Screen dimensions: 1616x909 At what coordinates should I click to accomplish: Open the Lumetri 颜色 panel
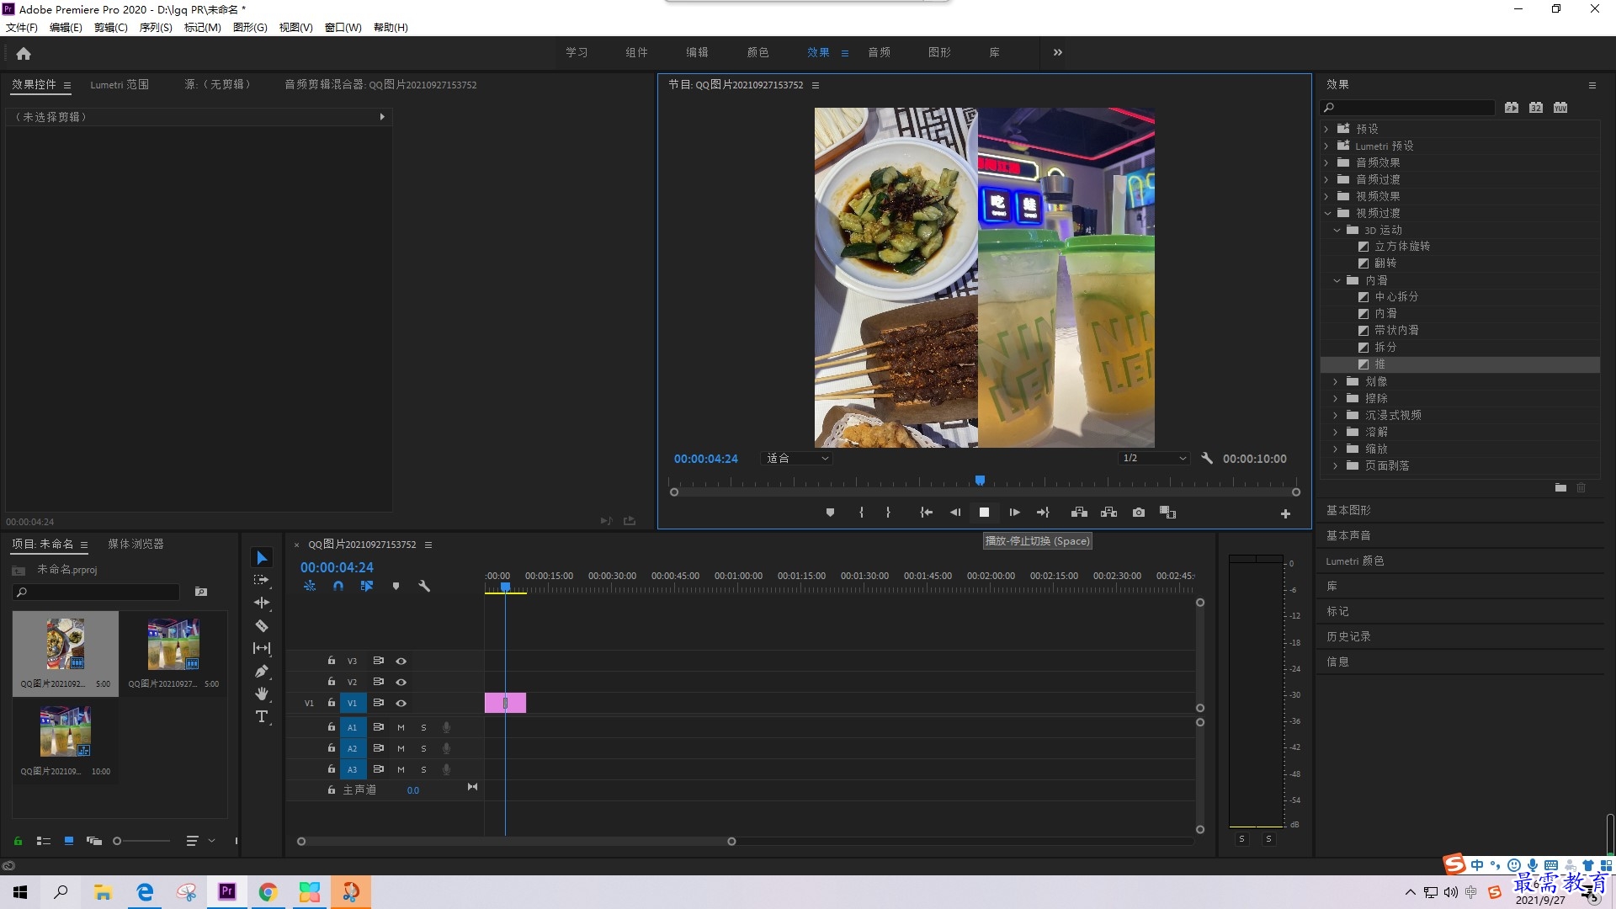pyautogui.click(x=1355, y=561)
